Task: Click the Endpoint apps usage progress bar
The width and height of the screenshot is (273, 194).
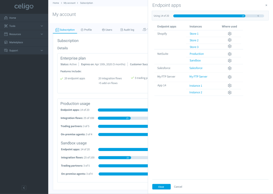Action: click(x=218, y=16)
